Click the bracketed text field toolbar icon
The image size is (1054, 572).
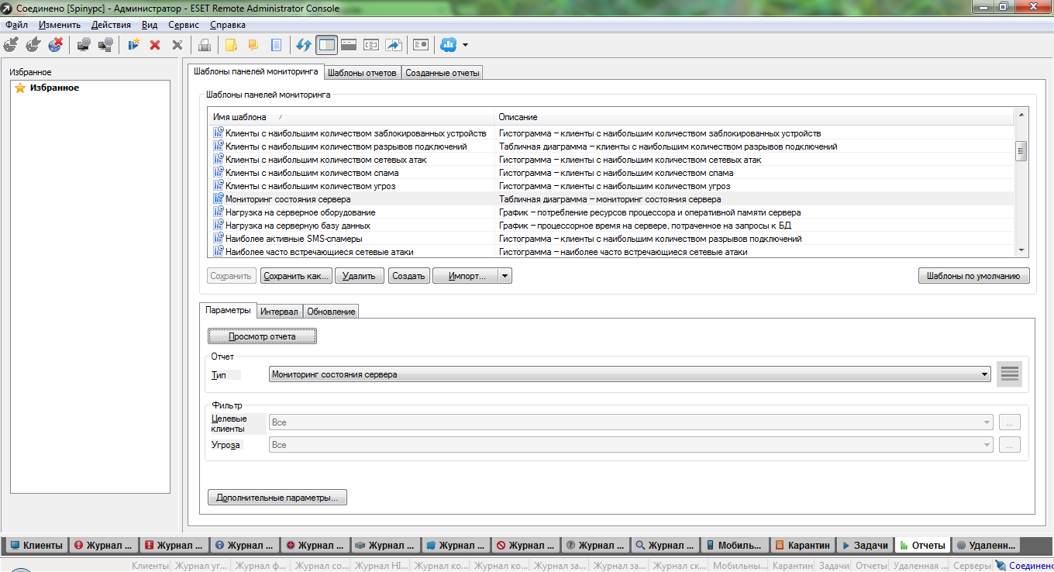coord(371,45)
